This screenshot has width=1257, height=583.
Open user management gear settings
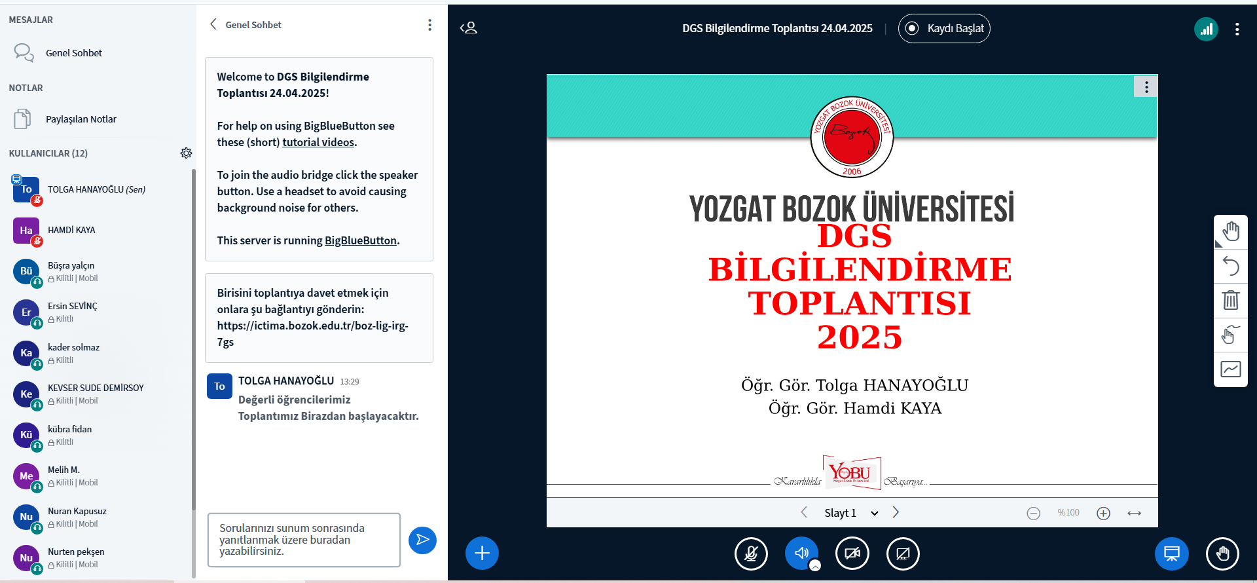point(186,153)
